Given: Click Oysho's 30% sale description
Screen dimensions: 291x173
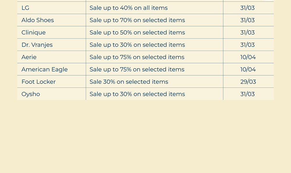Looking at the screenshot, I should coord(137,94).
